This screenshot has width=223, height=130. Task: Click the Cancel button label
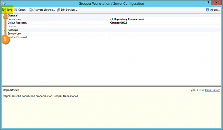[22, 10]
